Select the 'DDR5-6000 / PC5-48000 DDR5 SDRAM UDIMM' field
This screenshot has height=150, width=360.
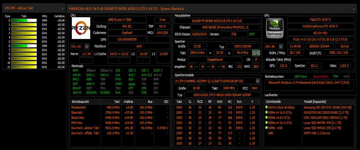(222, 95)
